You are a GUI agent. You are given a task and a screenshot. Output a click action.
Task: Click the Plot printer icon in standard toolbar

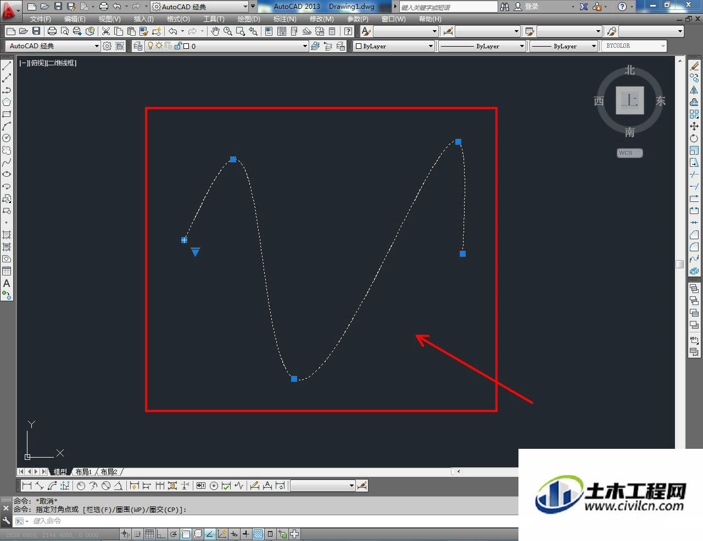point(52,31)
